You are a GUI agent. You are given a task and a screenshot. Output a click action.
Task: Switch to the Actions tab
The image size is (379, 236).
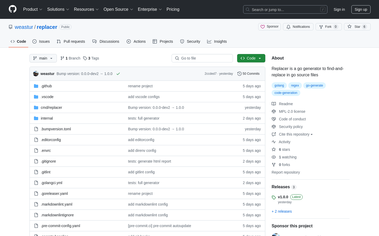point(136,41)
